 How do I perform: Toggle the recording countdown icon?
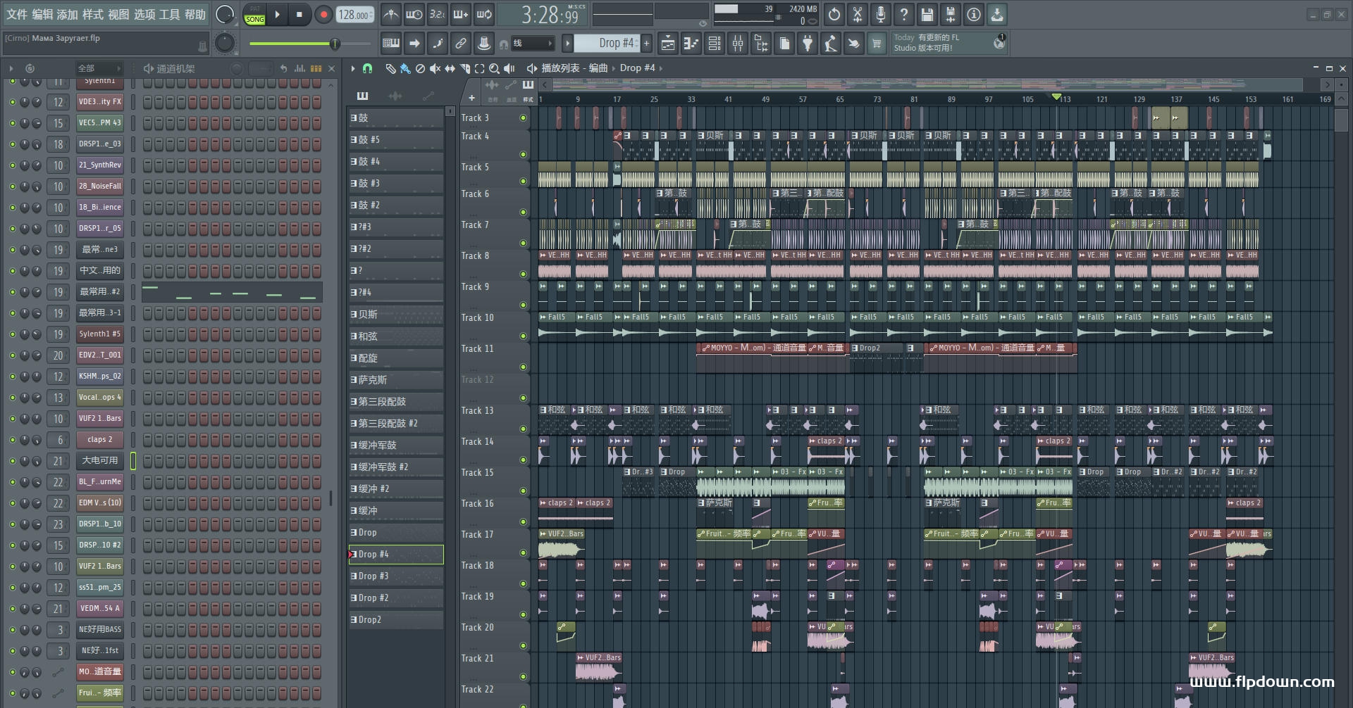pos(438,14)
